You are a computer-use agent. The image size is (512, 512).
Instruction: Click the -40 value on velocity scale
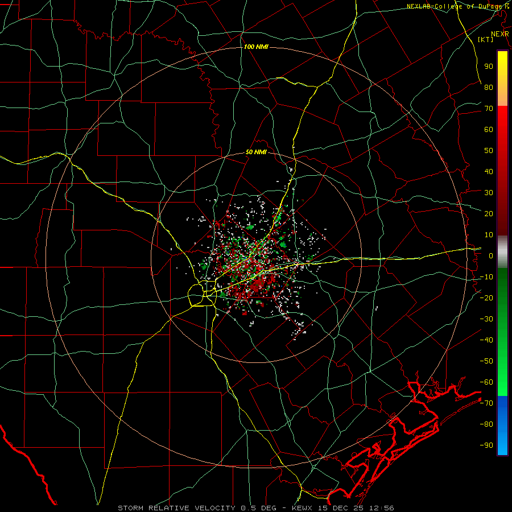coord(486,340)
